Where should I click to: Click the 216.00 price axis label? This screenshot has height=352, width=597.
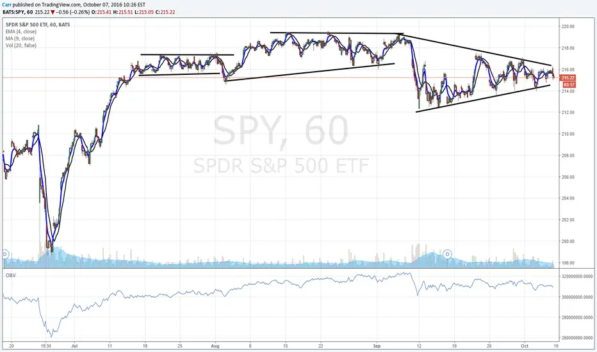[568, 70]
